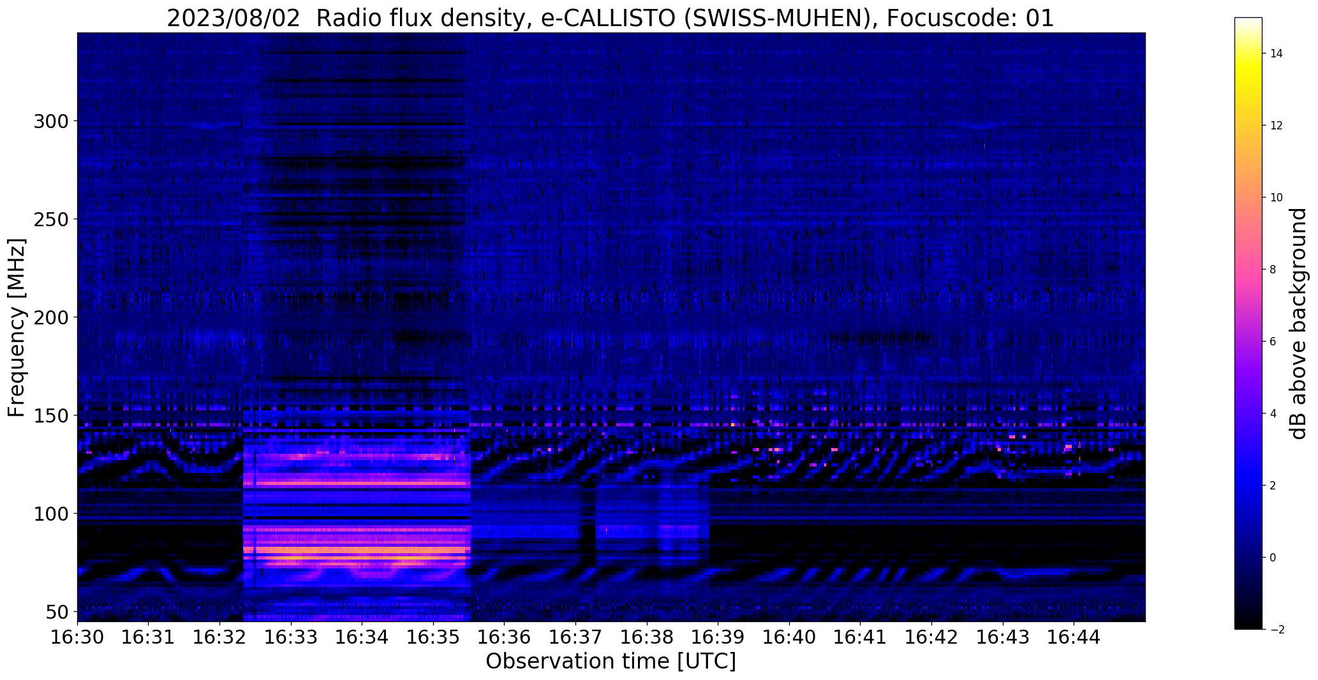The image size is (1318, 680).
Task: Click the 150 MHz frequency tick label
Action: pyautogui.click(x=50, y=416)
